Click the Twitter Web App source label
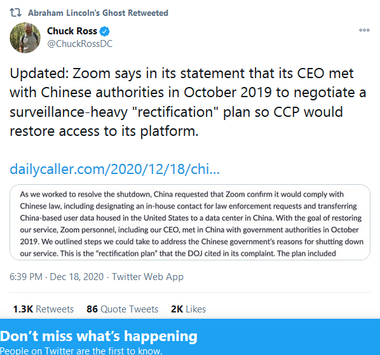Image resolution: width=380 pixels, height=355 pixels. [x=147, y=277]
